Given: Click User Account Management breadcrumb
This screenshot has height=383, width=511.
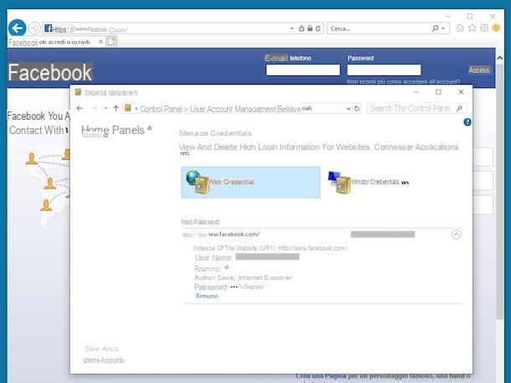Looking at the screenshot, I should [x=234, y=109].
